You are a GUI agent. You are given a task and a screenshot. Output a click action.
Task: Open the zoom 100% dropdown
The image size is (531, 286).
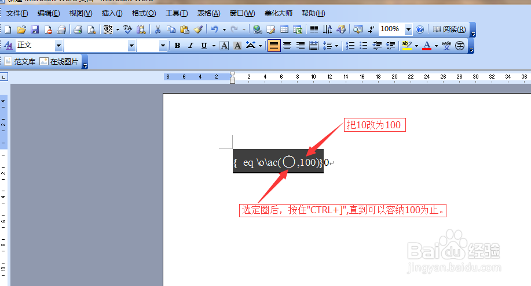(408, 29)
